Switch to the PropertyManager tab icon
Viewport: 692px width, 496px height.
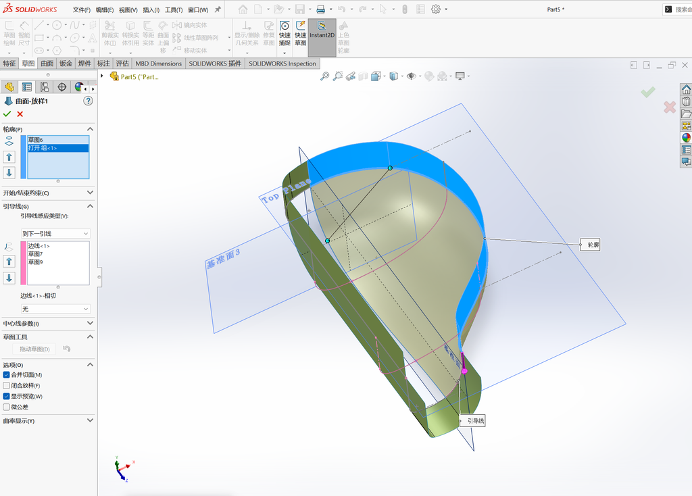[x=27, y=87]
